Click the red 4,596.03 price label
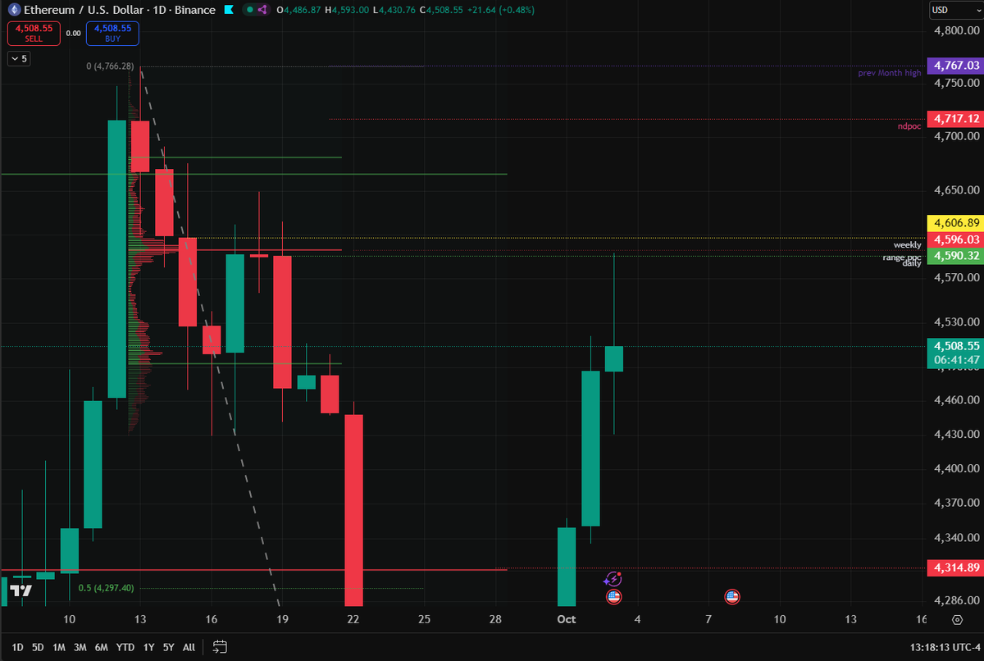 click(x=954, y=239)
